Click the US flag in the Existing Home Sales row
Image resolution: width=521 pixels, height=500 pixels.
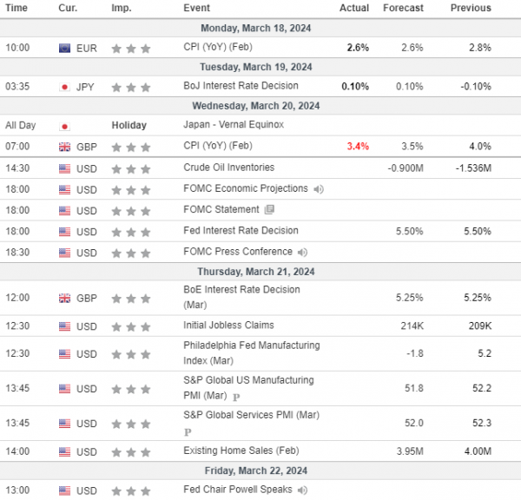point(64,452)
